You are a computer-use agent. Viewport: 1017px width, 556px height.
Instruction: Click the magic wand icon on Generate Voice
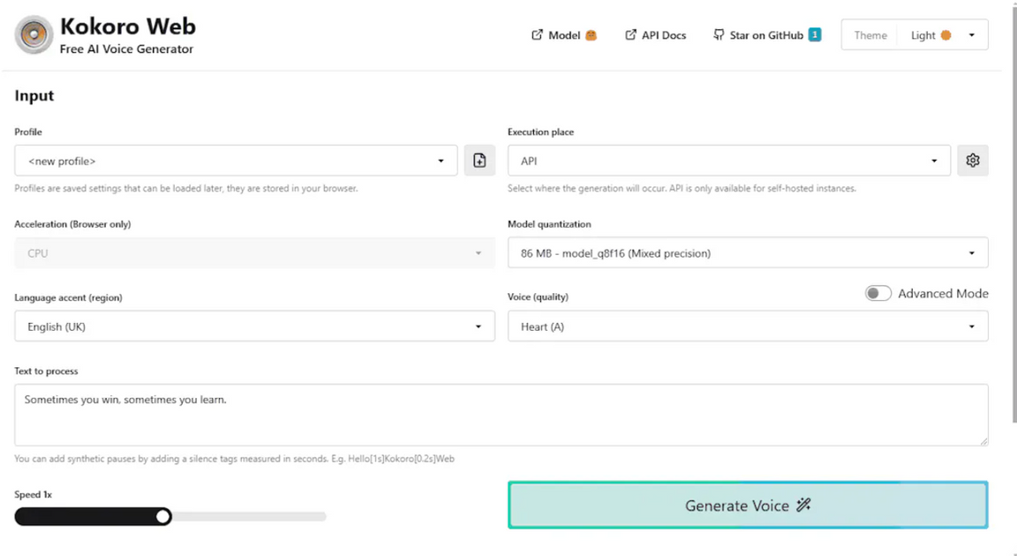point(804,506)
